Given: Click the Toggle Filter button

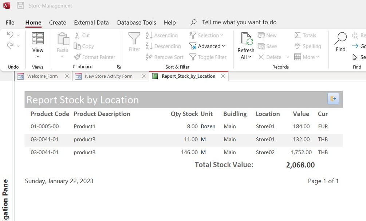Looking at the screenshot, I should pos(193,57).
